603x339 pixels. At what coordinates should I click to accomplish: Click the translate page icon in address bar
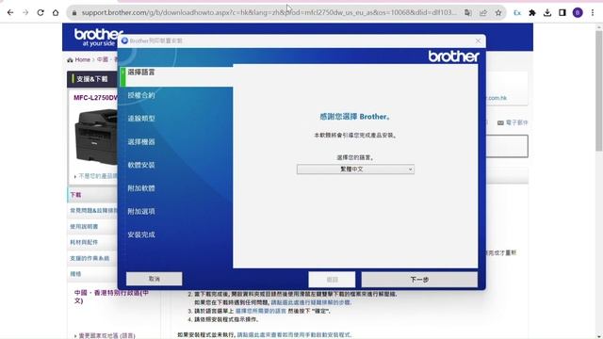coord(467,12)
